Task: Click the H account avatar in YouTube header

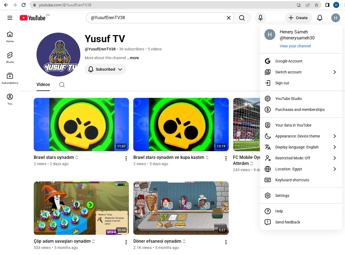Action: click(x=335, y=18)
